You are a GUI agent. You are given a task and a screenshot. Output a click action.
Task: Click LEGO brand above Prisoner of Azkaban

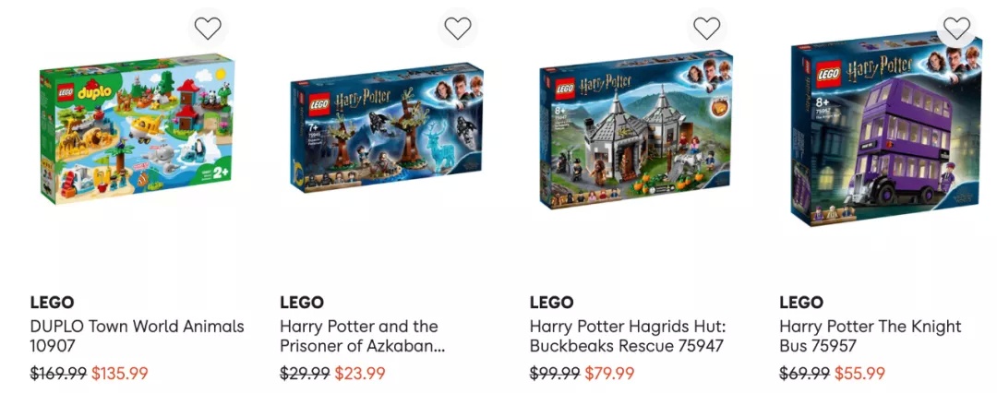[x=302, y=302]
